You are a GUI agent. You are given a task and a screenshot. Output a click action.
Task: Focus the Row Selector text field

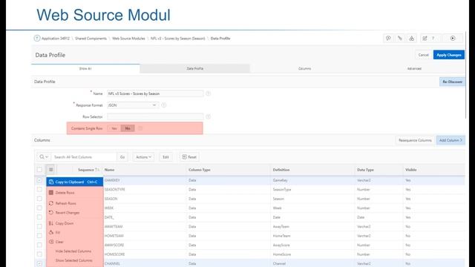click(x=155, y=117)
